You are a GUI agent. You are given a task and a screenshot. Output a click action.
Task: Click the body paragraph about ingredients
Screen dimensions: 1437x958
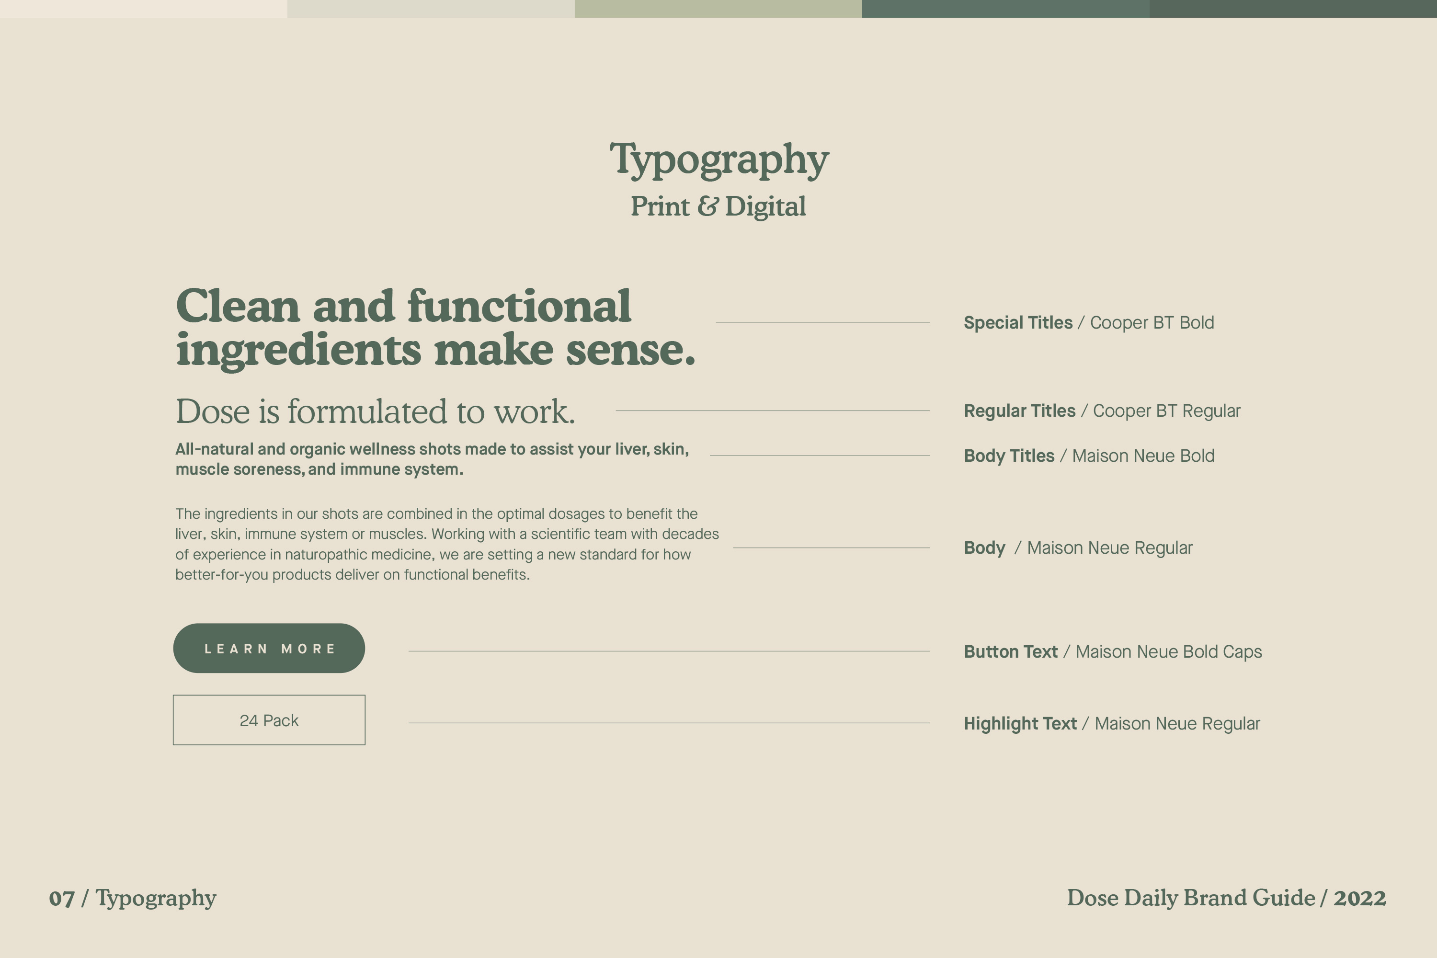pos(446,544)
